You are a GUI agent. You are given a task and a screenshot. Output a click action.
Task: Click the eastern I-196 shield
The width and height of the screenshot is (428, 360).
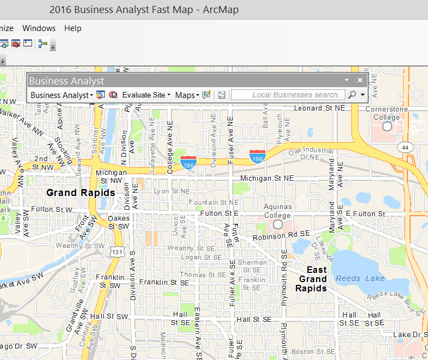tap(257, 156)
